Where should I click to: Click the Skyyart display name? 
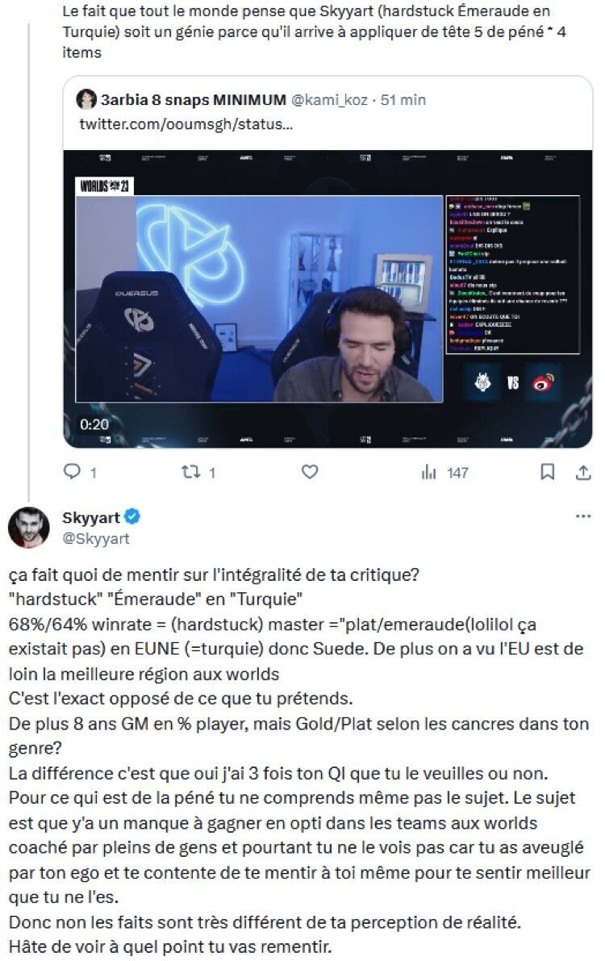pos(90,517)
